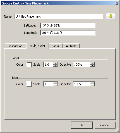Screen dimensions: 120x133
Task: Click the Latitude input field
Action: (x=68, y=25)
